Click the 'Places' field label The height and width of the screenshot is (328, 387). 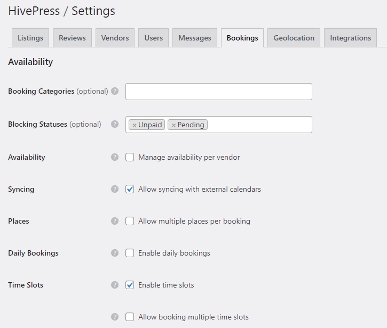[19, 221]
